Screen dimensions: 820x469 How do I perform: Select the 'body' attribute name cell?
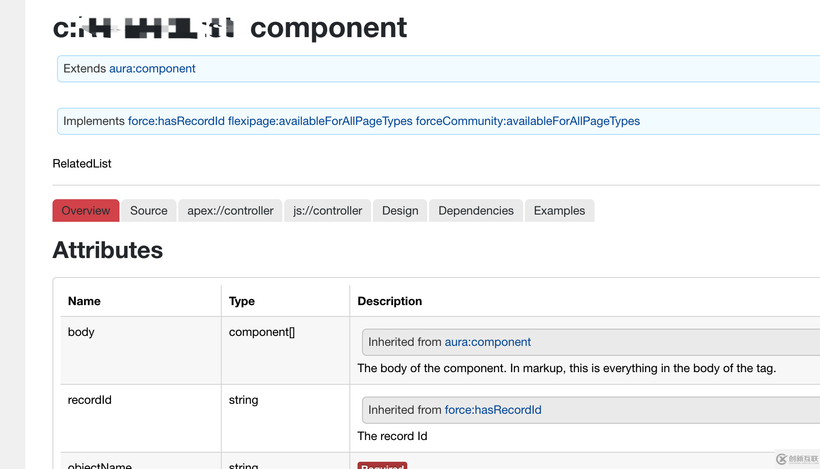(x=141, y=350)
